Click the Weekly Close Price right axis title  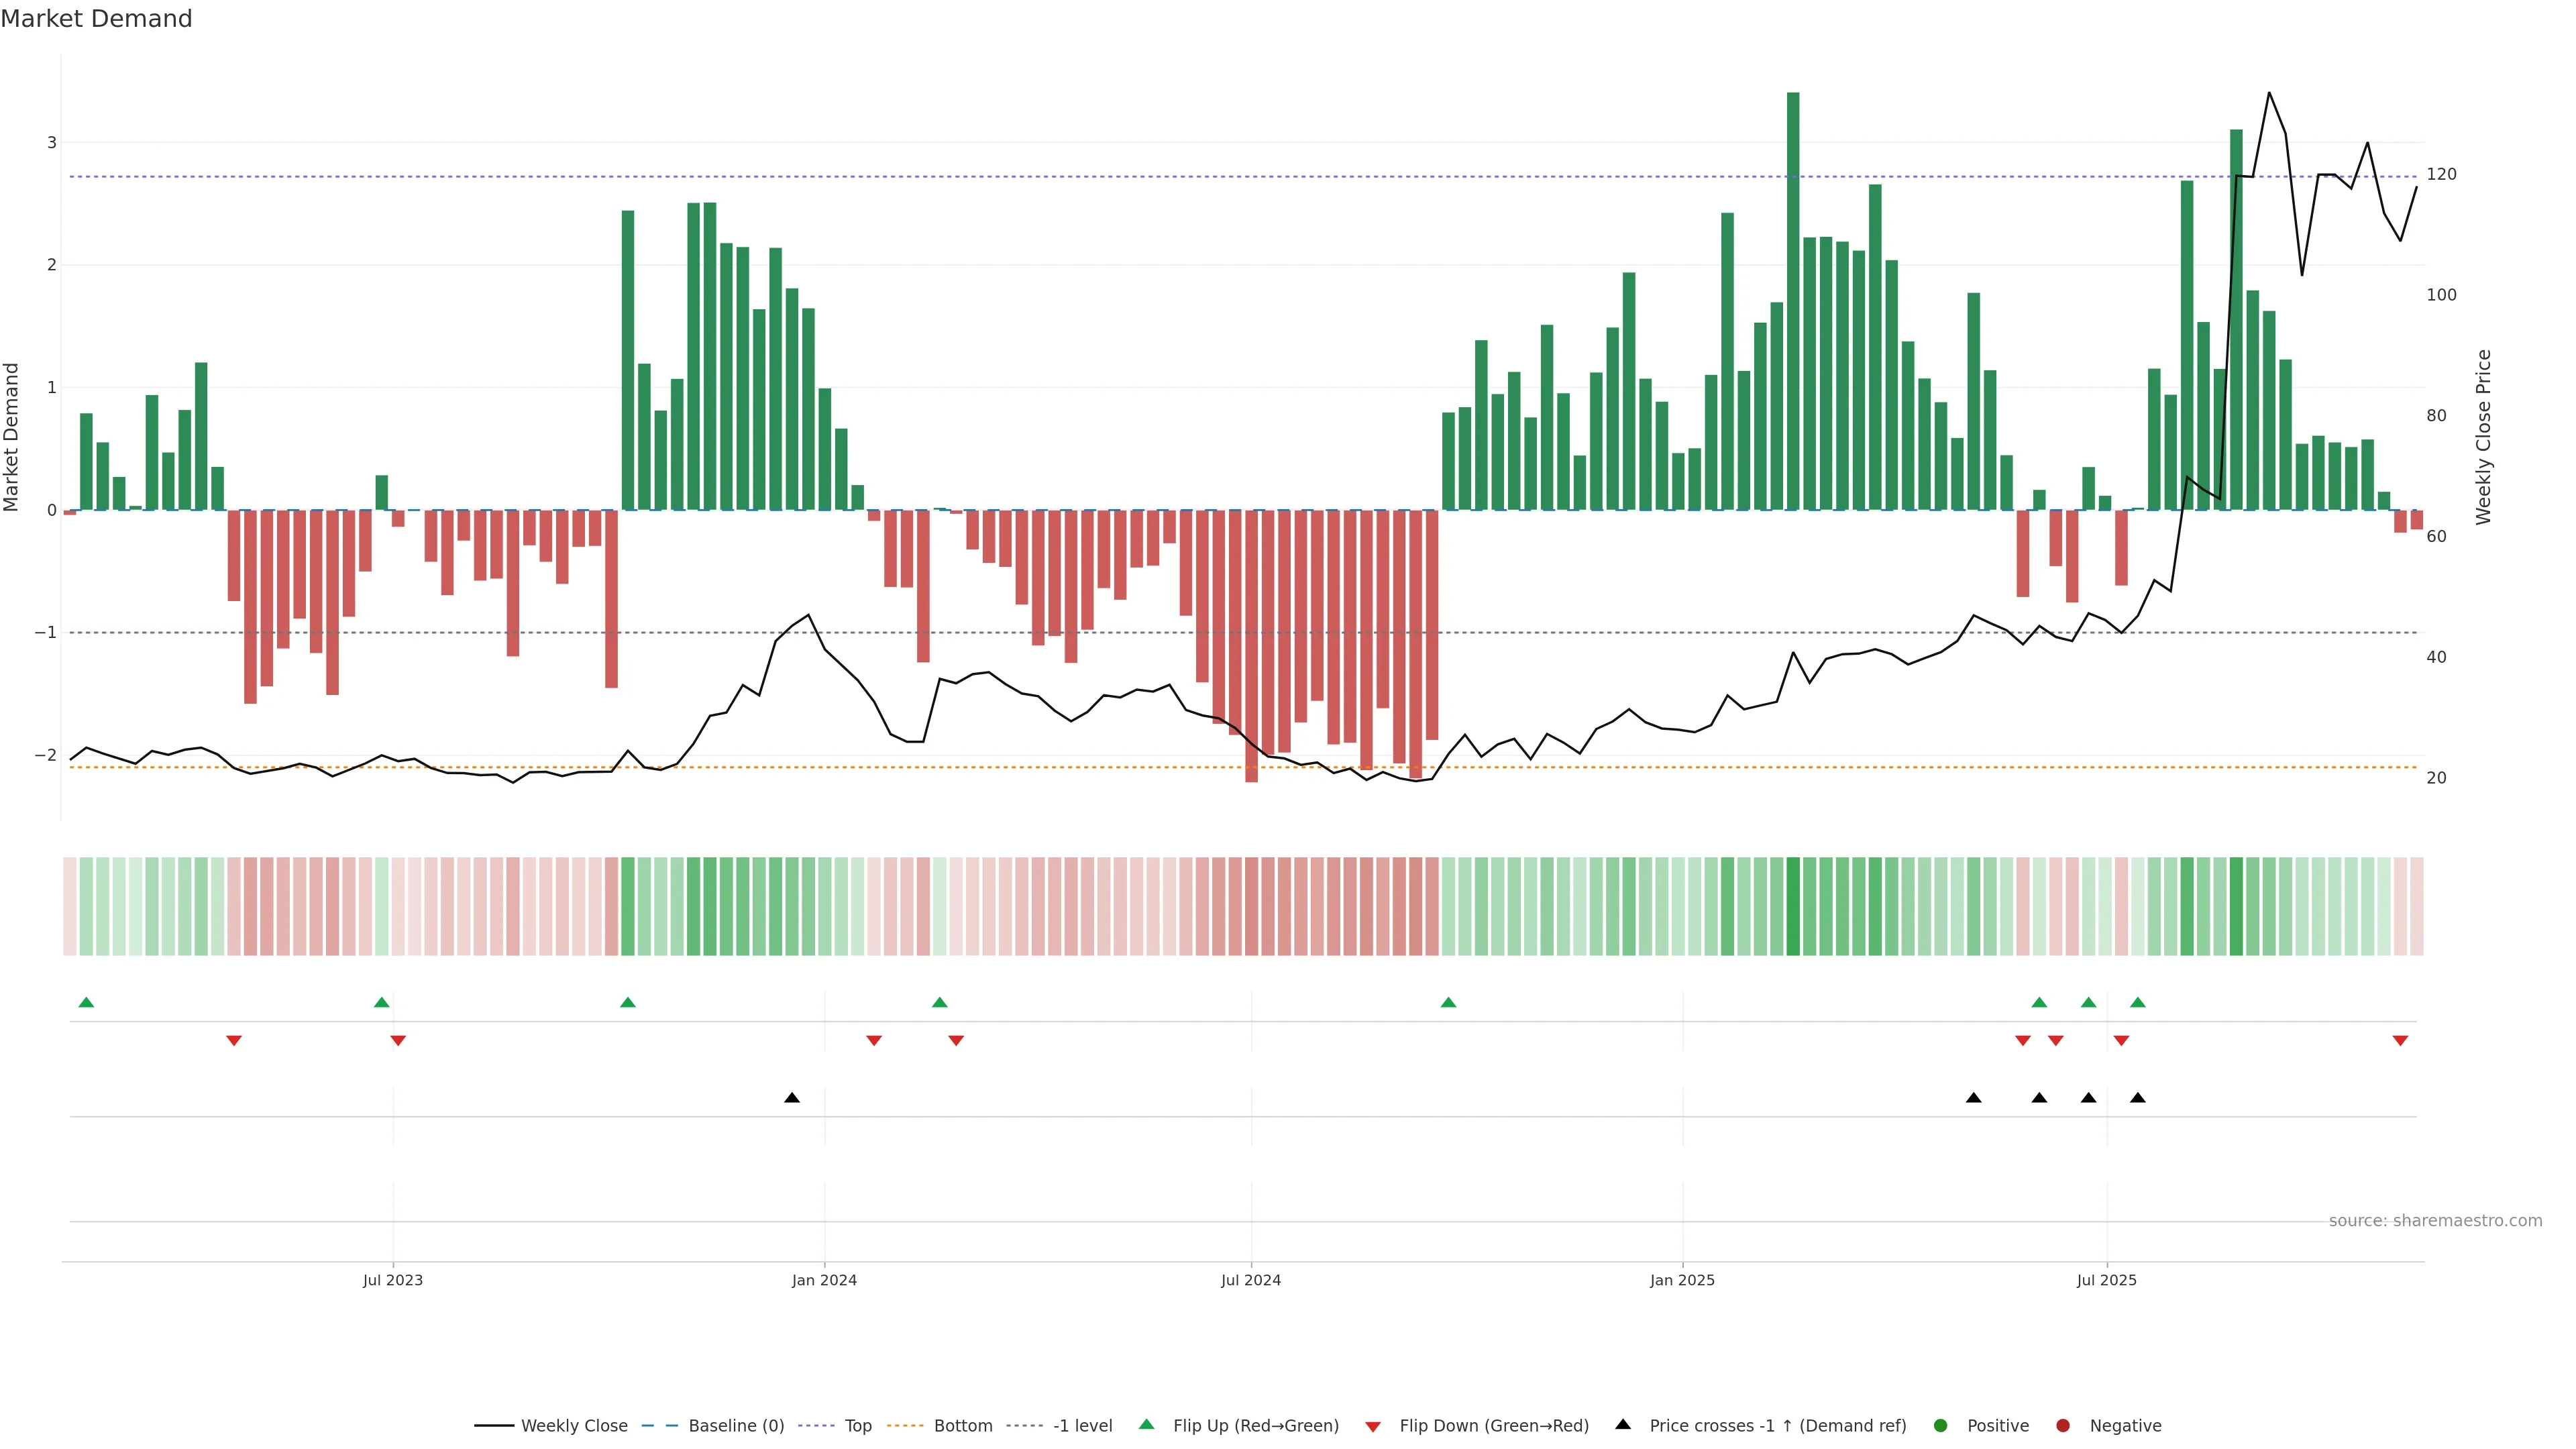[x=2483, y=437]
